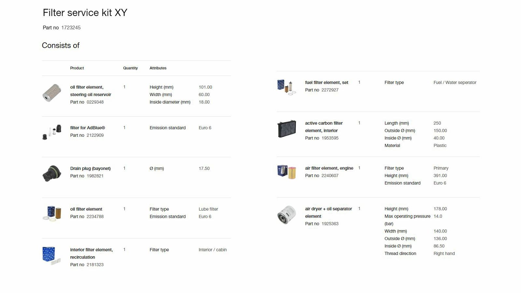Click the Quantity column header
This screenshot has width=521, height=293.
coord(131,68)
